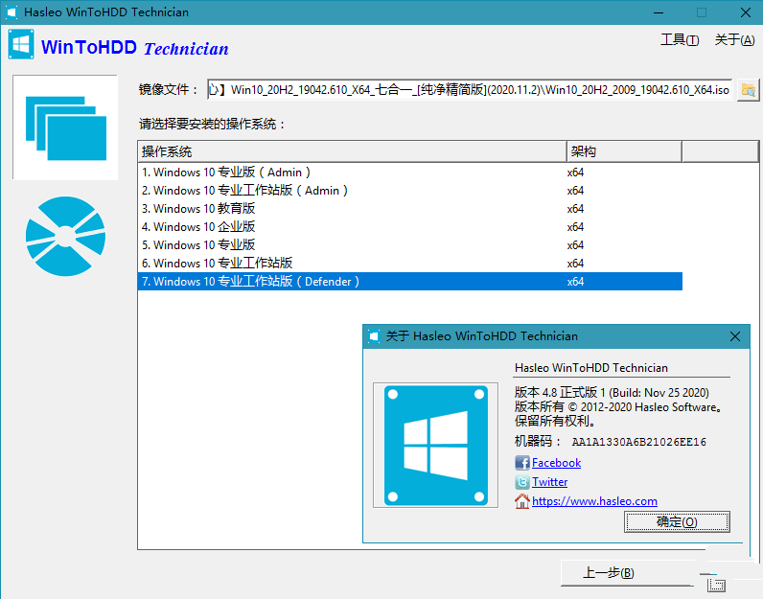
Task: Click the 上一步 back button
Action: click(609, 573)
